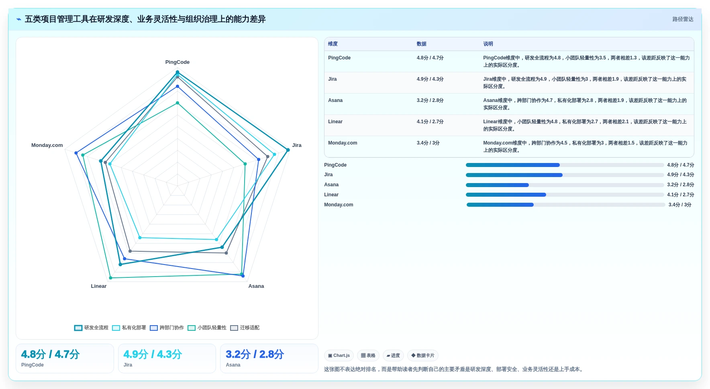This screenshot has height=389, width=710.
Task: Click the Asana progress bar
Action: [x=565, y=185]
